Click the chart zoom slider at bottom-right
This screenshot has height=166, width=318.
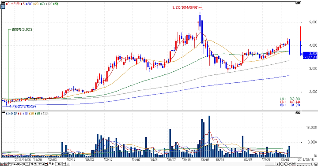click(305, 164)
